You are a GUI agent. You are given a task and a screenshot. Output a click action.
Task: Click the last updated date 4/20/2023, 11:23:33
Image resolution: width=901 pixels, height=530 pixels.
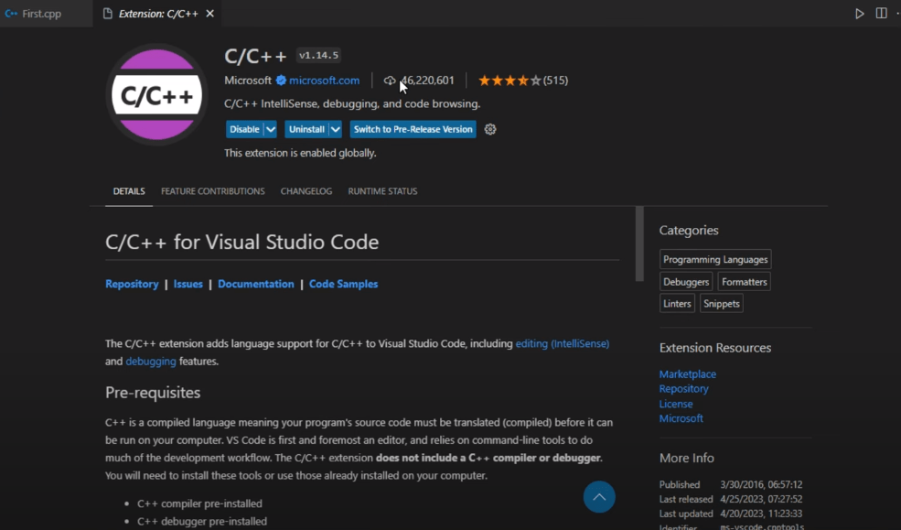[761, 514]
